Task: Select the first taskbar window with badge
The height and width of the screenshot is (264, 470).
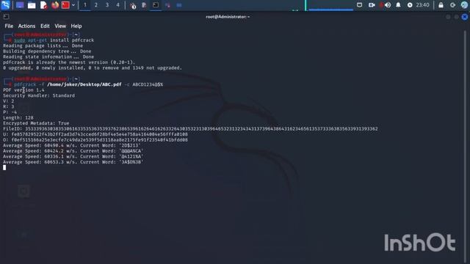Action: pyautogui.click(x=133, y=5)
